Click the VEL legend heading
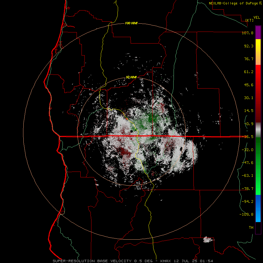This screenshot has width=263, height=263. click(x=257, y=18)
